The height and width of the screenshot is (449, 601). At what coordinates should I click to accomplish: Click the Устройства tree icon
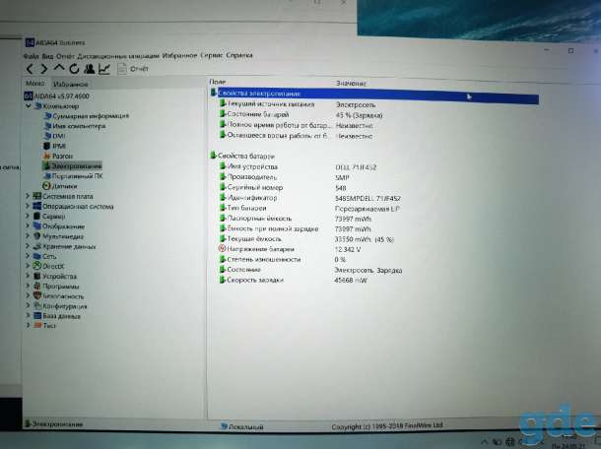(x=37, y=276)
